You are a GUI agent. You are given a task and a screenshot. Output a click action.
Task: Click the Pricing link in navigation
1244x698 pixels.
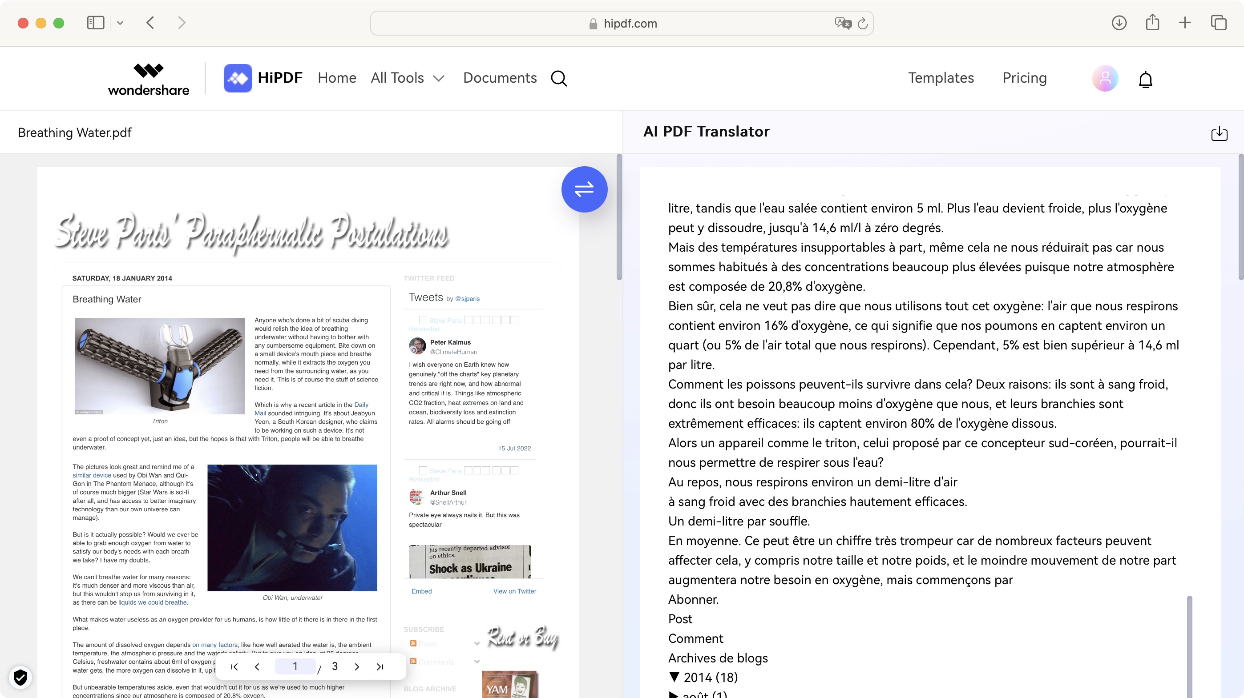1024,78
